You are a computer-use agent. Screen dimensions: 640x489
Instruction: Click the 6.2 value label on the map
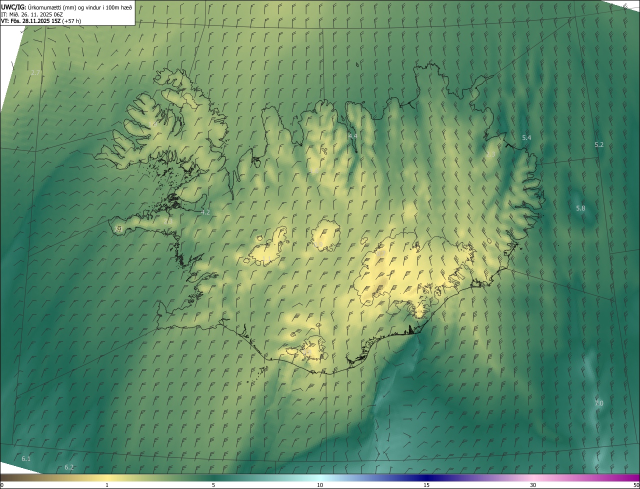69,467
